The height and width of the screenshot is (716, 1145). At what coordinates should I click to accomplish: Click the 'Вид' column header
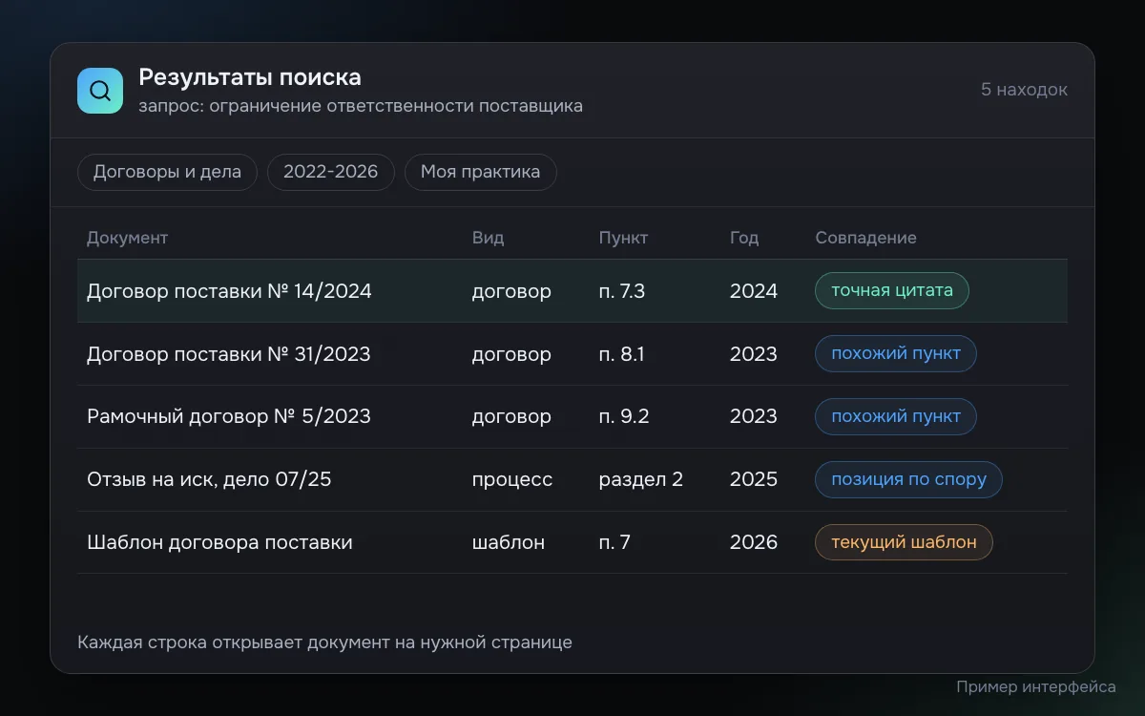(x=488, y=238)
